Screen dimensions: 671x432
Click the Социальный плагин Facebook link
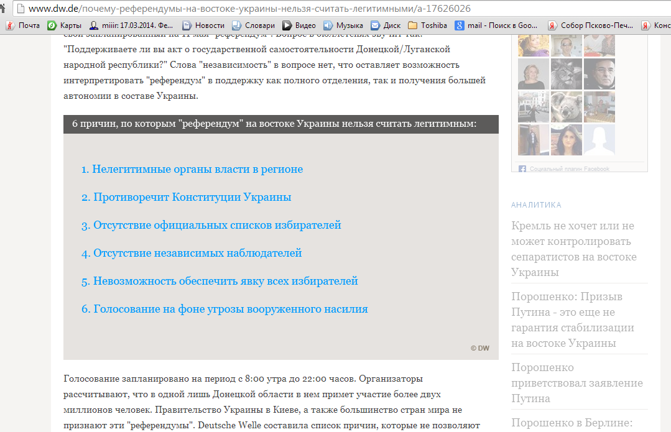pyautogui.click(x=569, y=169)
